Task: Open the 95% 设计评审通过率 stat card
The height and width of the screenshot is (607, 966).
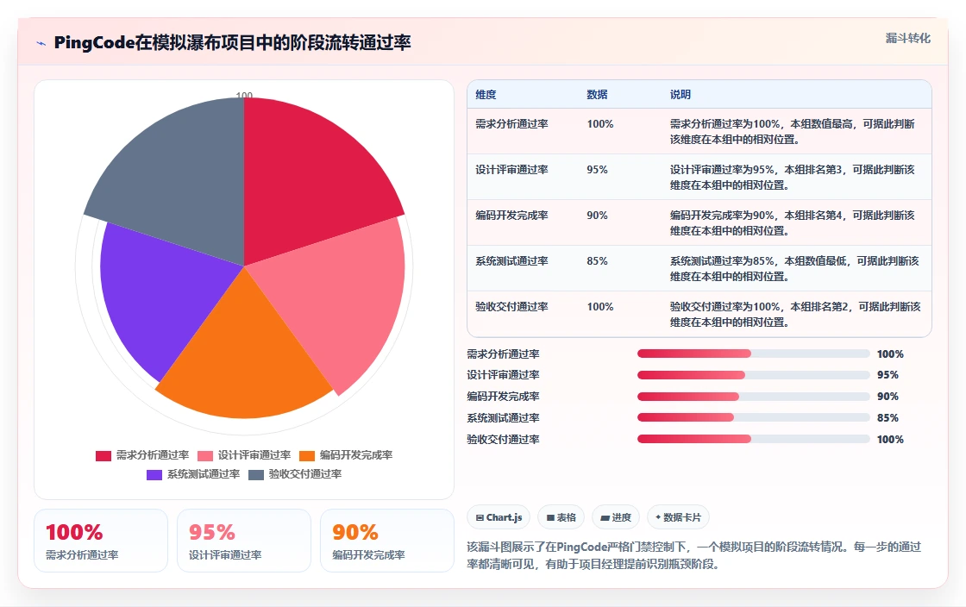Action: pyautogui.click(x=244, y=541)
